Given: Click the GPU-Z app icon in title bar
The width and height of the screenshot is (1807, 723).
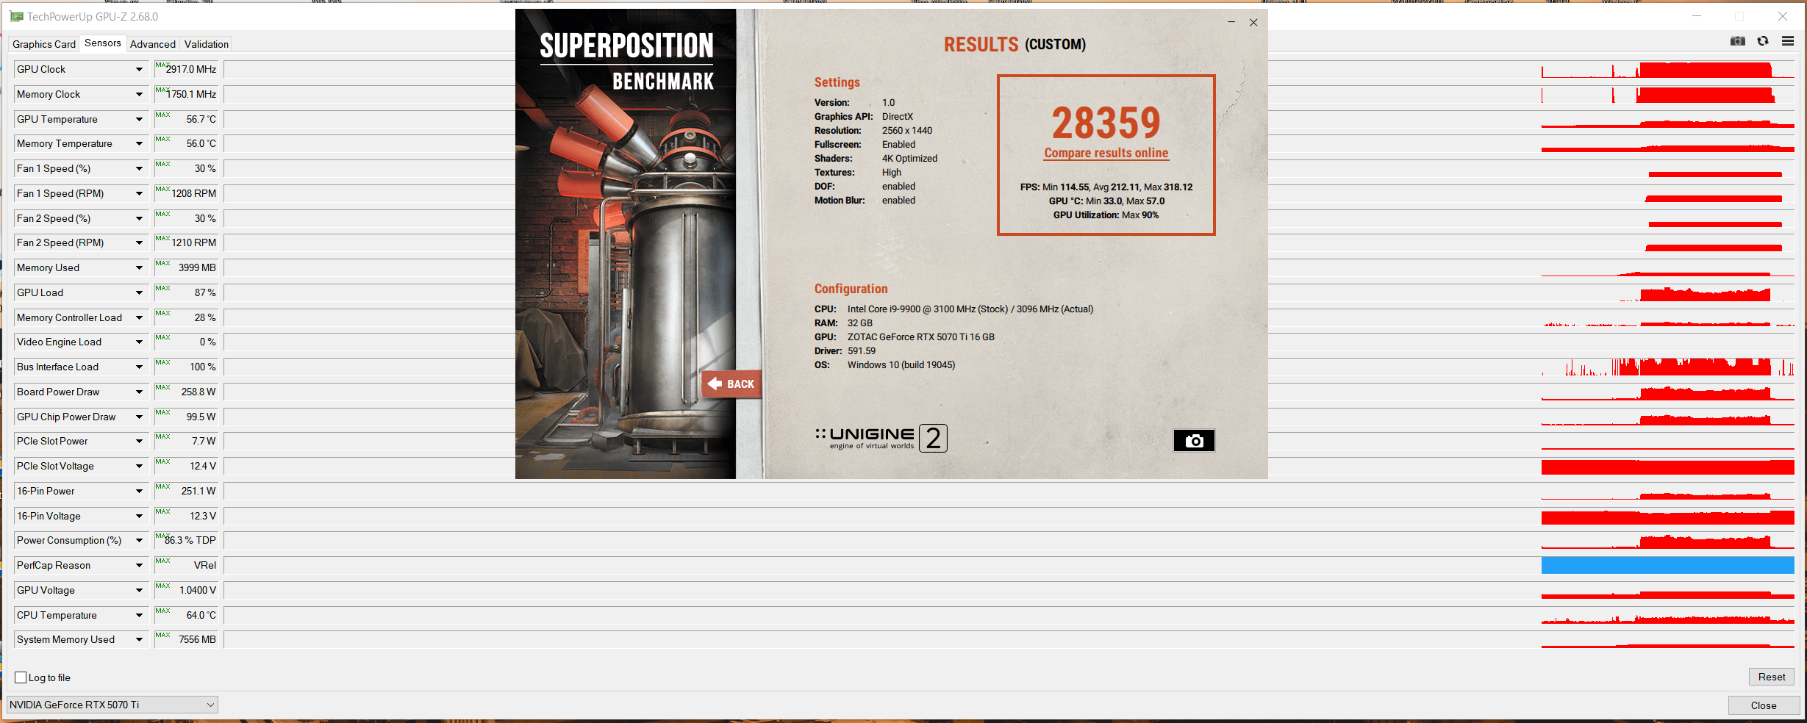Looking at the screenshot, I should 16,16.
